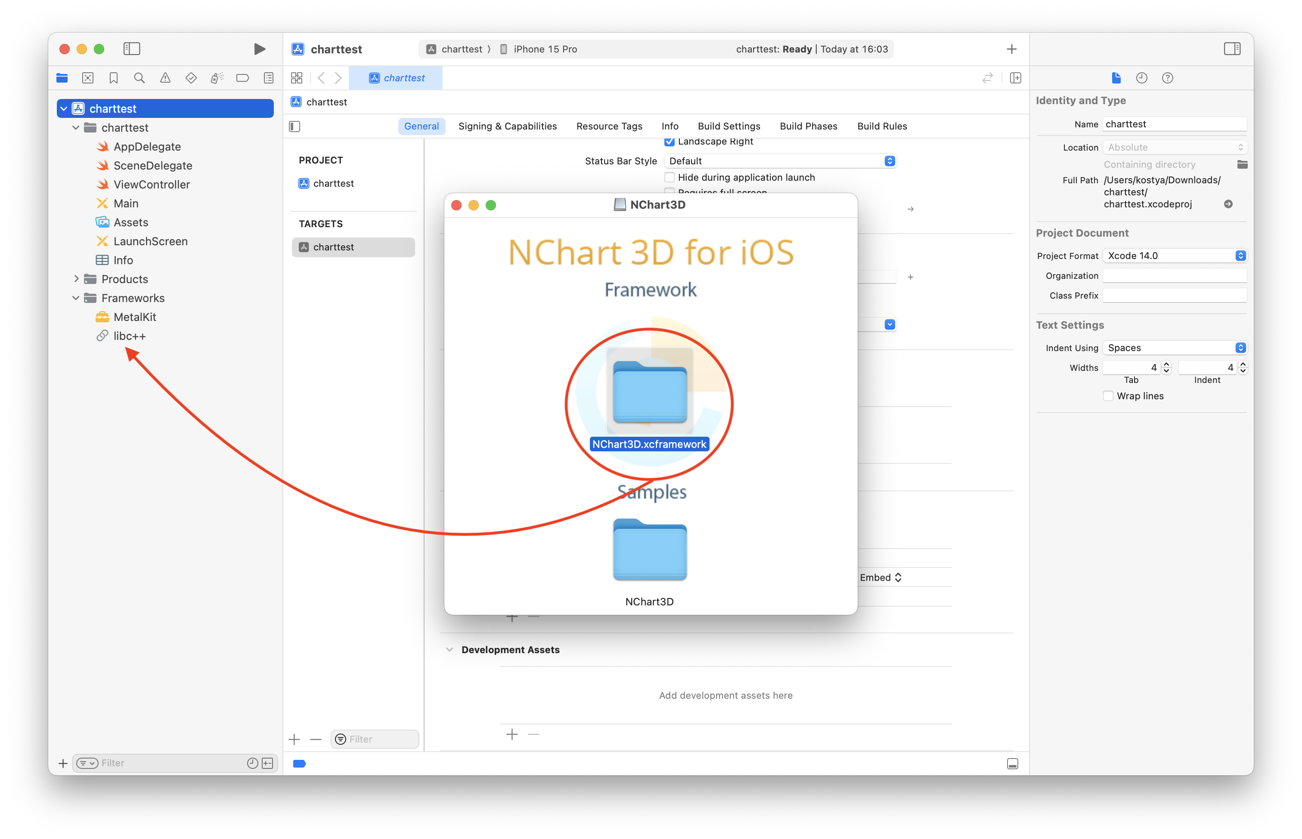The width and height of the screenshot is (1302, 839).
Task: Open the Build Rules tab
Action: pos(882,126)
